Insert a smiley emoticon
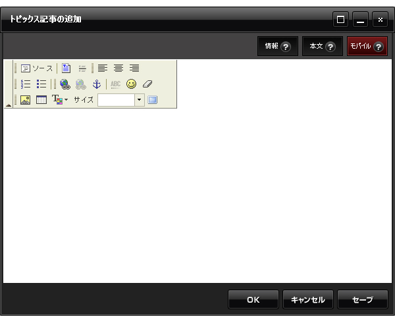This screenshot has height=329, width=395. pyautogui.click(x=131, y=84)
